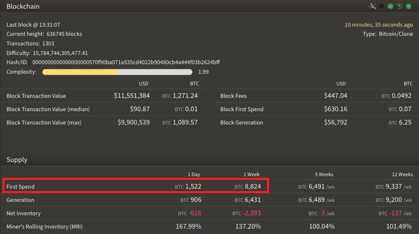Click $9,900,539 max USD value

point(134,122)
